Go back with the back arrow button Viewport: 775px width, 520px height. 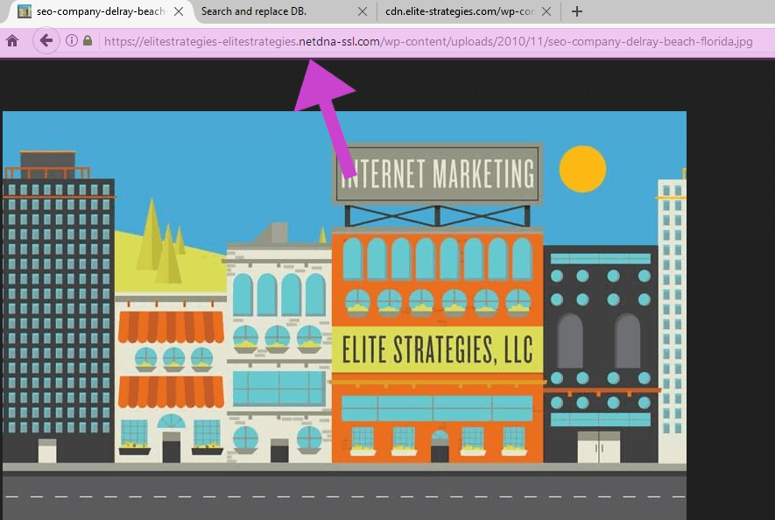46,40
